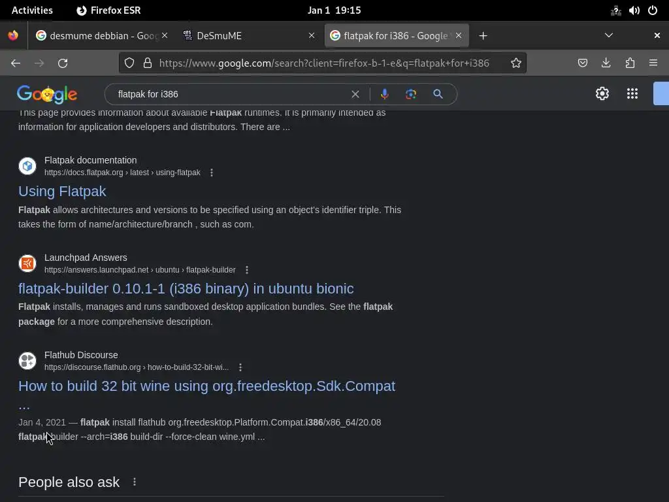Focus the Firefox URL address bar

click(324, 63)
